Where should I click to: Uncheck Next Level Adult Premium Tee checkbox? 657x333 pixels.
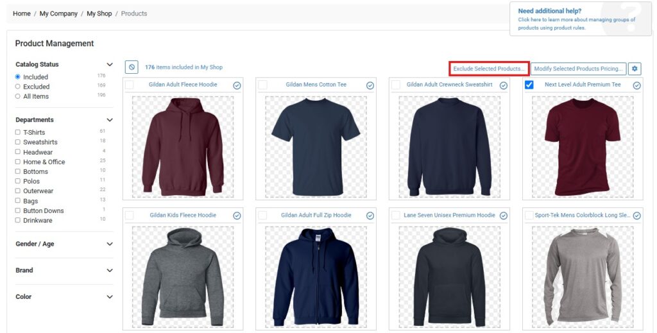(529, 85)
